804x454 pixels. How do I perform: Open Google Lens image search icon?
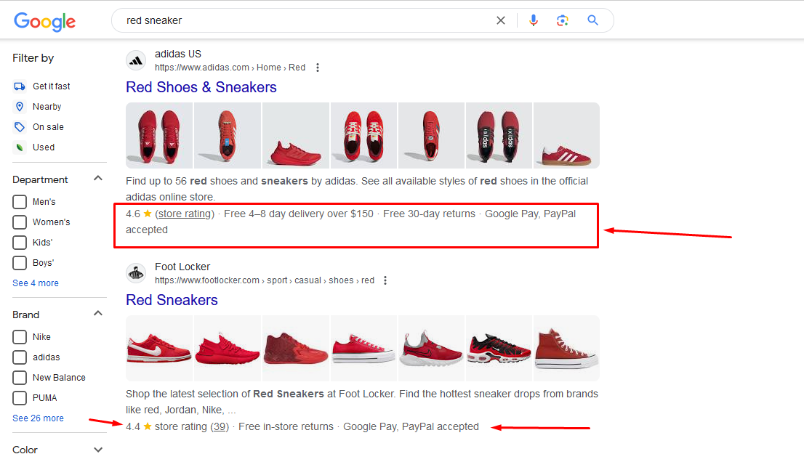(563, 20)
